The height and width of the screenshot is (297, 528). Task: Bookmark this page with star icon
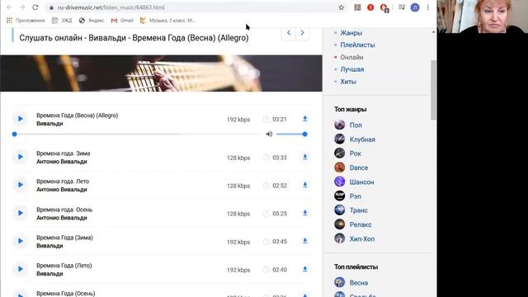click(x=341, y=7)
